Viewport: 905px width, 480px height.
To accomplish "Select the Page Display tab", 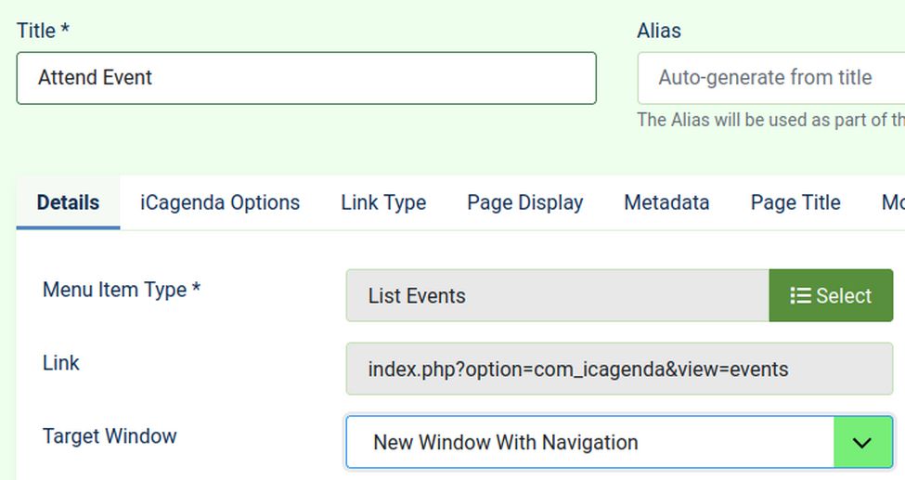I will pos(524,202).
